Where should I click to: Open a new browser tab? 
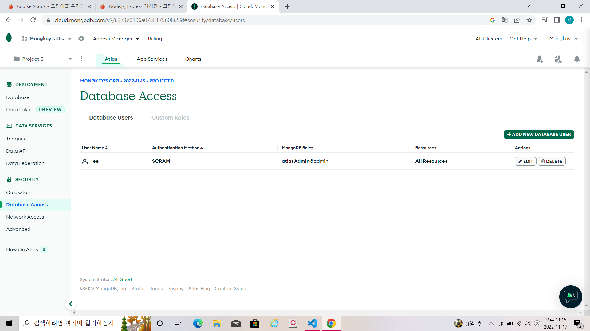287,6
